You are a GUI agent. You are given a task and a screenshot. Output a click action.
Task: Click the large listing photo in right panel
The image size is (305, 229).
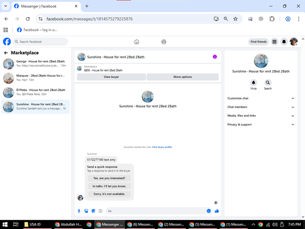tap(261, 61)
